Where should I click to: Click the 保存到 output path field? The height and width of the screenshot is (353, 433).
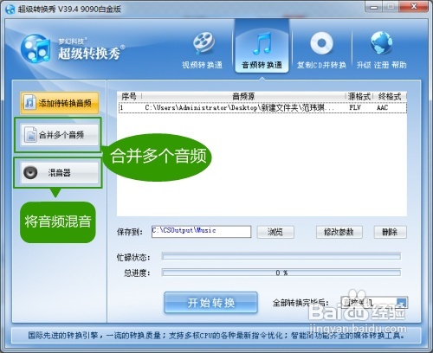pos(201,232)
